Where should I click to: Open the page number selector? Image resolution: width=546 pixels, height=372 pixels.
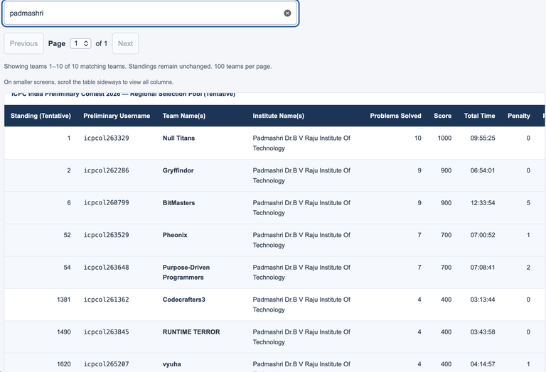(80, 43)
